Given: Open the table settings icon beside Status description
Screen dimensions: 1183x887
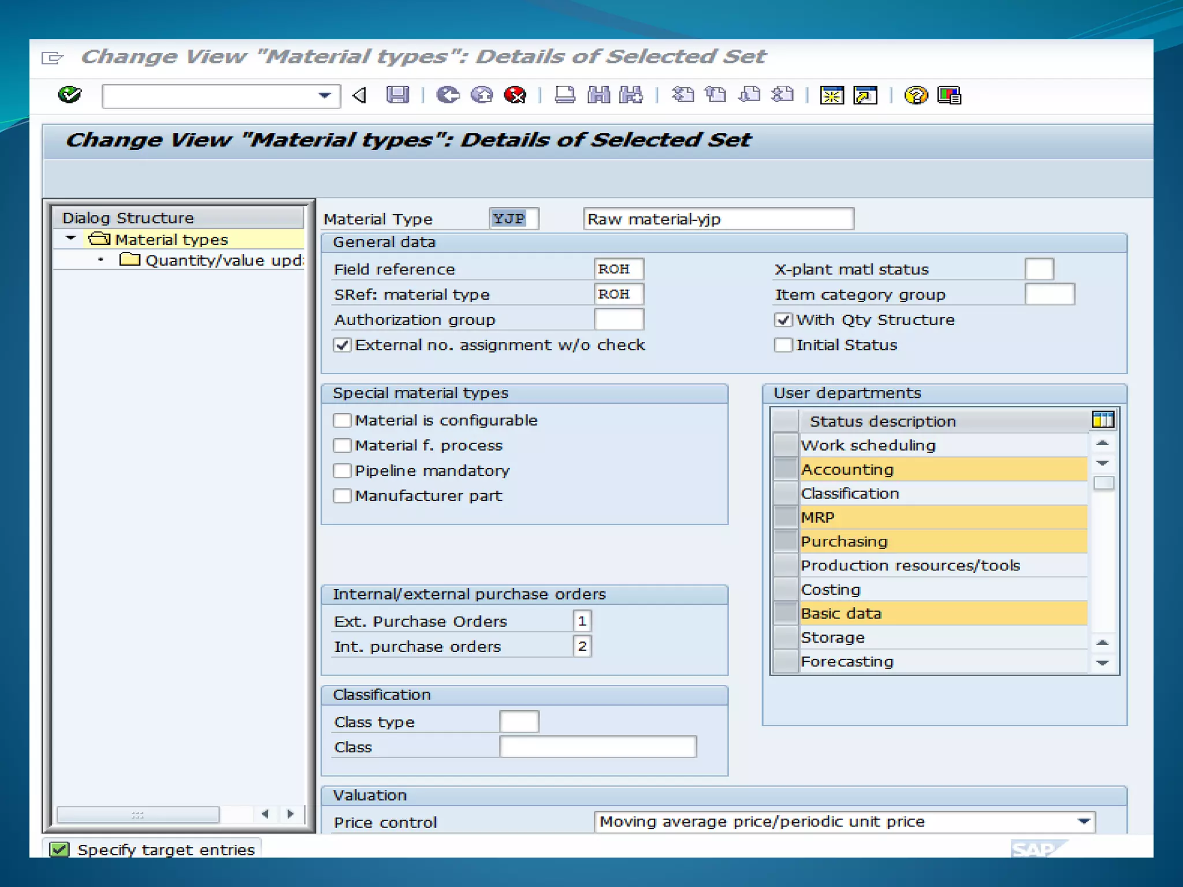Looking at the screenshot, I should [1103, 420].
